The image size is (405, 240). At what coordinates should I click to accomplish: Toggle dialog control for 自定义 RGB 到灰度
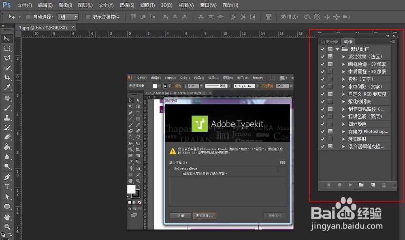coord(330,94)
